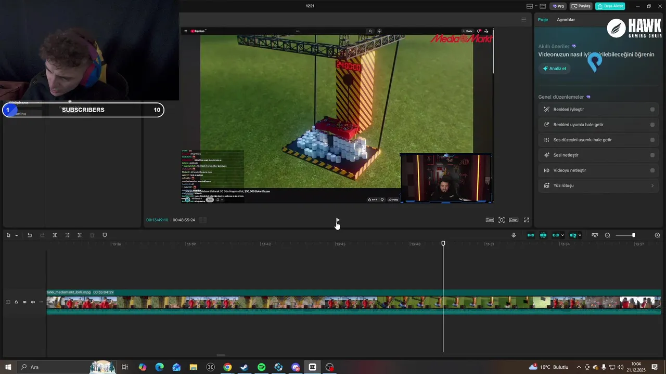This screenshot has width=666, height=374.
Task: Zoom in the timeline with plus icon
Action: click(x=657, y=235)
